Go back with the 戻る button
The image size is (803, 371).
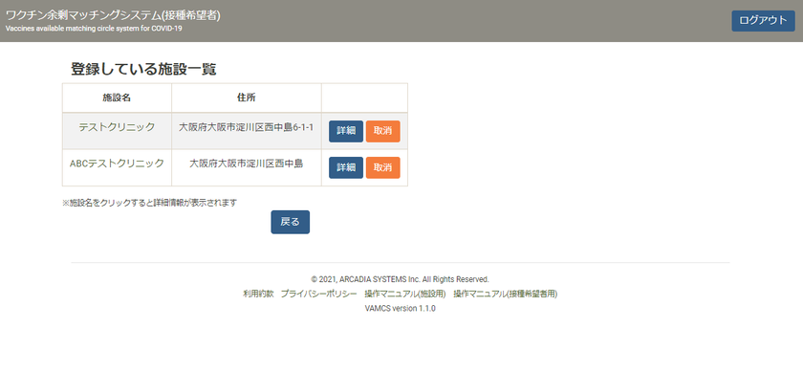tap(290, 222)
